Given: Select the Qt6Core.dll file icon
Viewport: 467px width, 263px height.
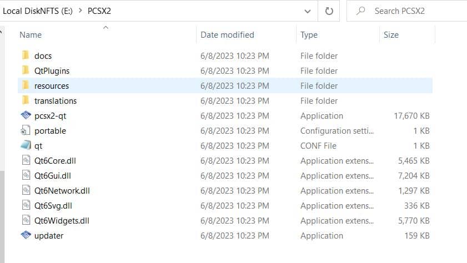Looking at the screenshot, I should click(26, 160).
